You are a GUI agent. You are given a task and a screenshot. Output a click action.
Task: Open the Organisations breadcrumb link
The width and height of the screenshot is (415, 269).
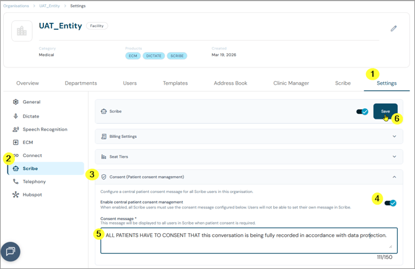(16, 6)
